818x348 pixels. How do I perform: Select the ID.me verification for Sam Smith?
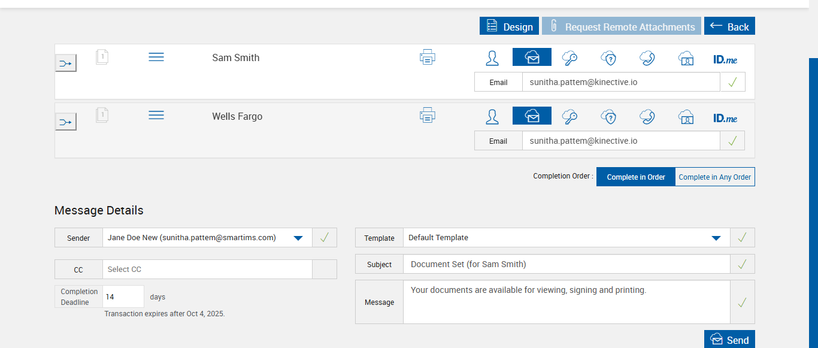click(725, 59)
